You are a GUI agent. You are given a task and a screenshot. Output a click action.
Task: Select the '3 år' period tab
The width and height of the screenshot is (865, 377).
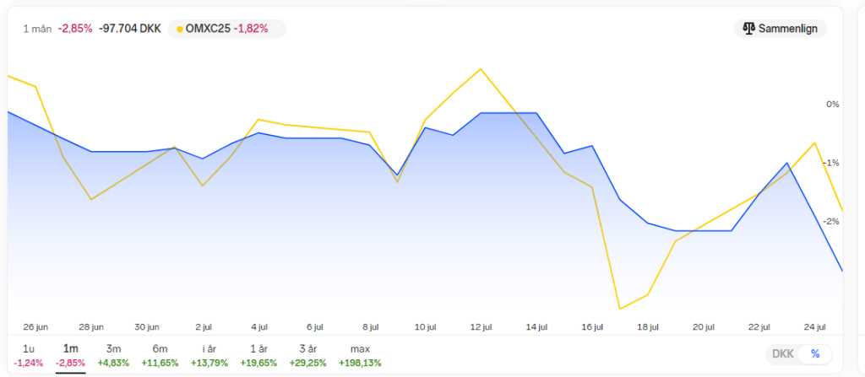(x=307, y=355)
